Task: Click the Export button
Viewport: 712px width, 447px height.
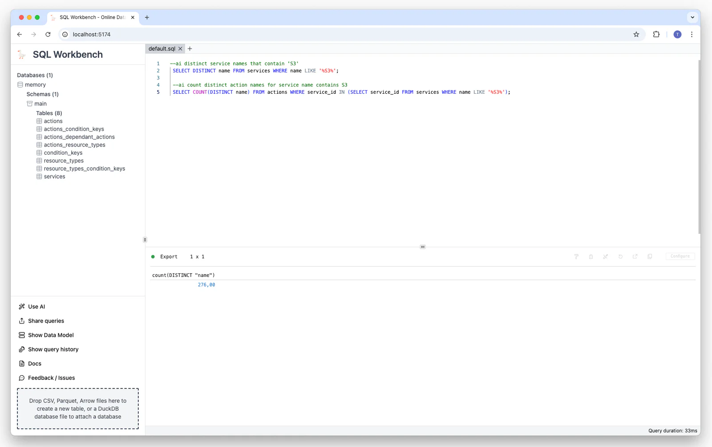Action: coord(169,257)
